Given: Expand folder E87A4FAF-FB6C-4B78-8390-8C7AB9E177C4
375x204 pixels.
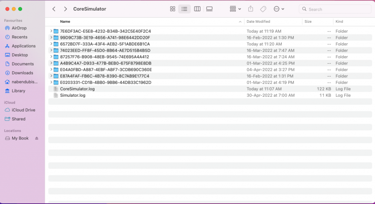Looking at the screenshot, I should tap(51, 76).
